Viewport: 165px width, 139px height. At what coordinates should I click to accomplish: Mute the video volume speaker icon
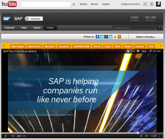pos(13,136)
